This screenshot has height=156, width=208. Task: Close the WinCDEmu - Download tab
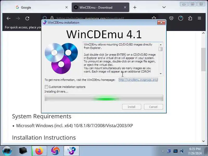point(125,7)
